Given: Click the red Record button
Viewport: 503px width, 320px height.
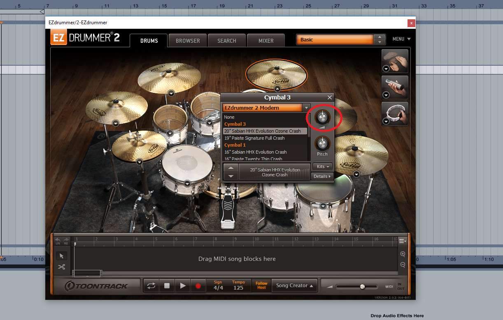Looking at the screenshot, I should point(198,286).
